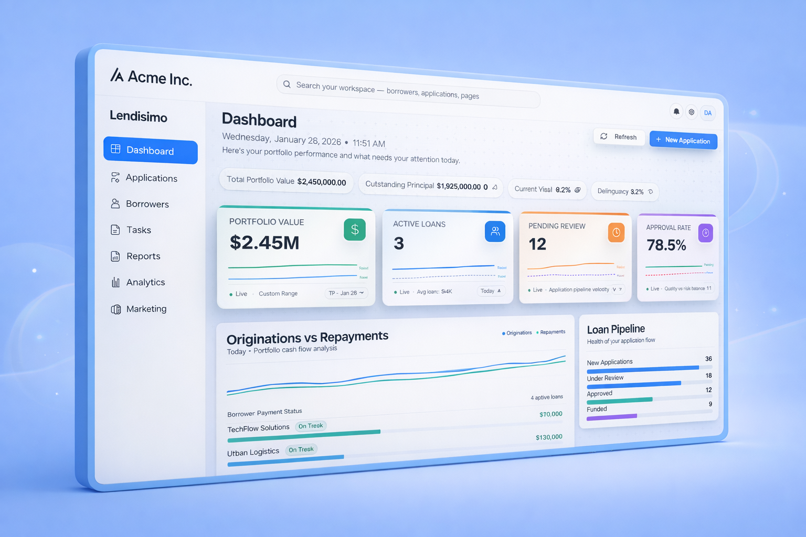The width and height of the screenshot is (806, 537).
Task: Click the Urban Logistics borrower name
Action: 253,452
